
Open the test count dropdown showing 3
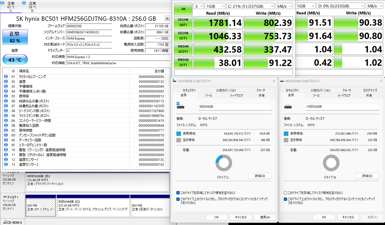tap(199, 6)
